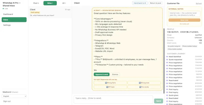The height and width of the screenshot is (105, 204).
Task: Open the Client conversation in the list
Action: click(x=50, y=12)
